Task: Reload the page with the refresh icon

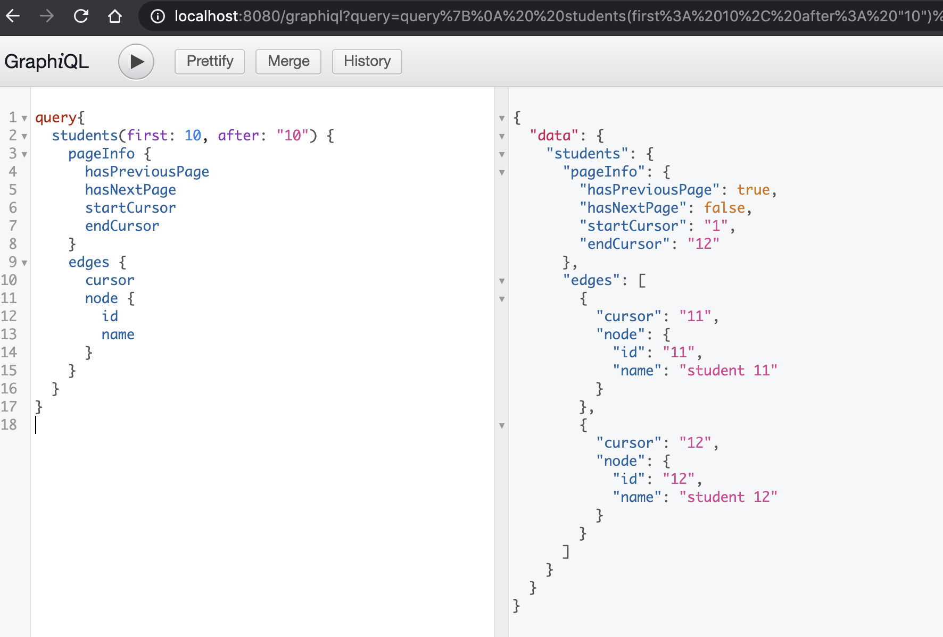Action: click(81, 16)
